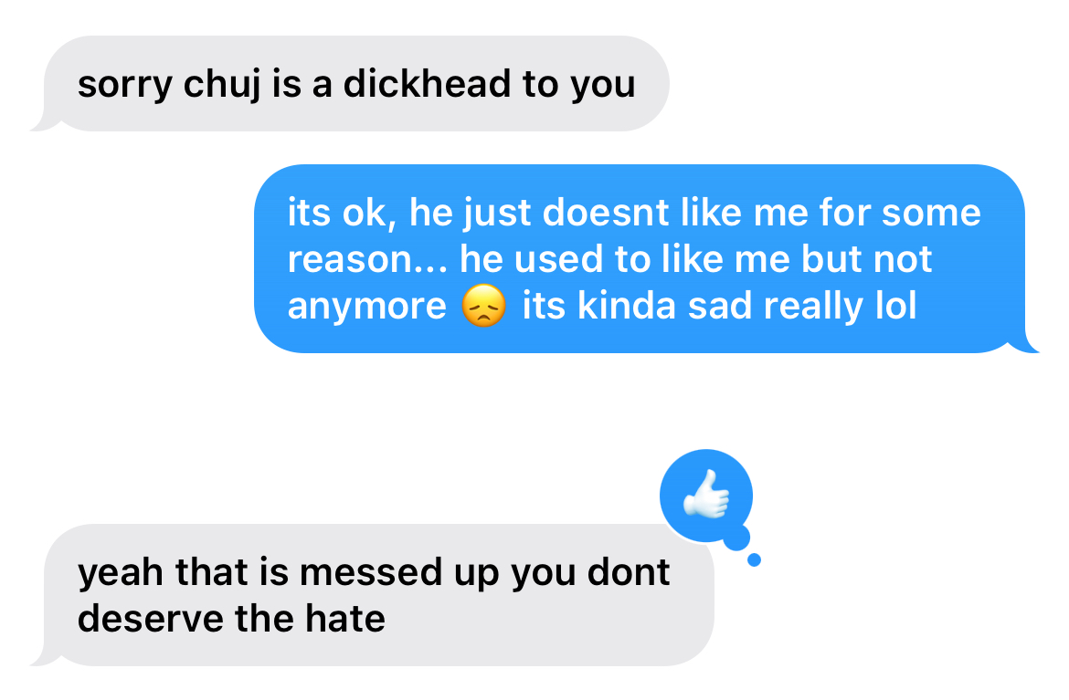The height and width of the screenshot is (700, 1069).
Task: Click the word 'anymore' before the emoji
Action: click(x=366, y=307)
